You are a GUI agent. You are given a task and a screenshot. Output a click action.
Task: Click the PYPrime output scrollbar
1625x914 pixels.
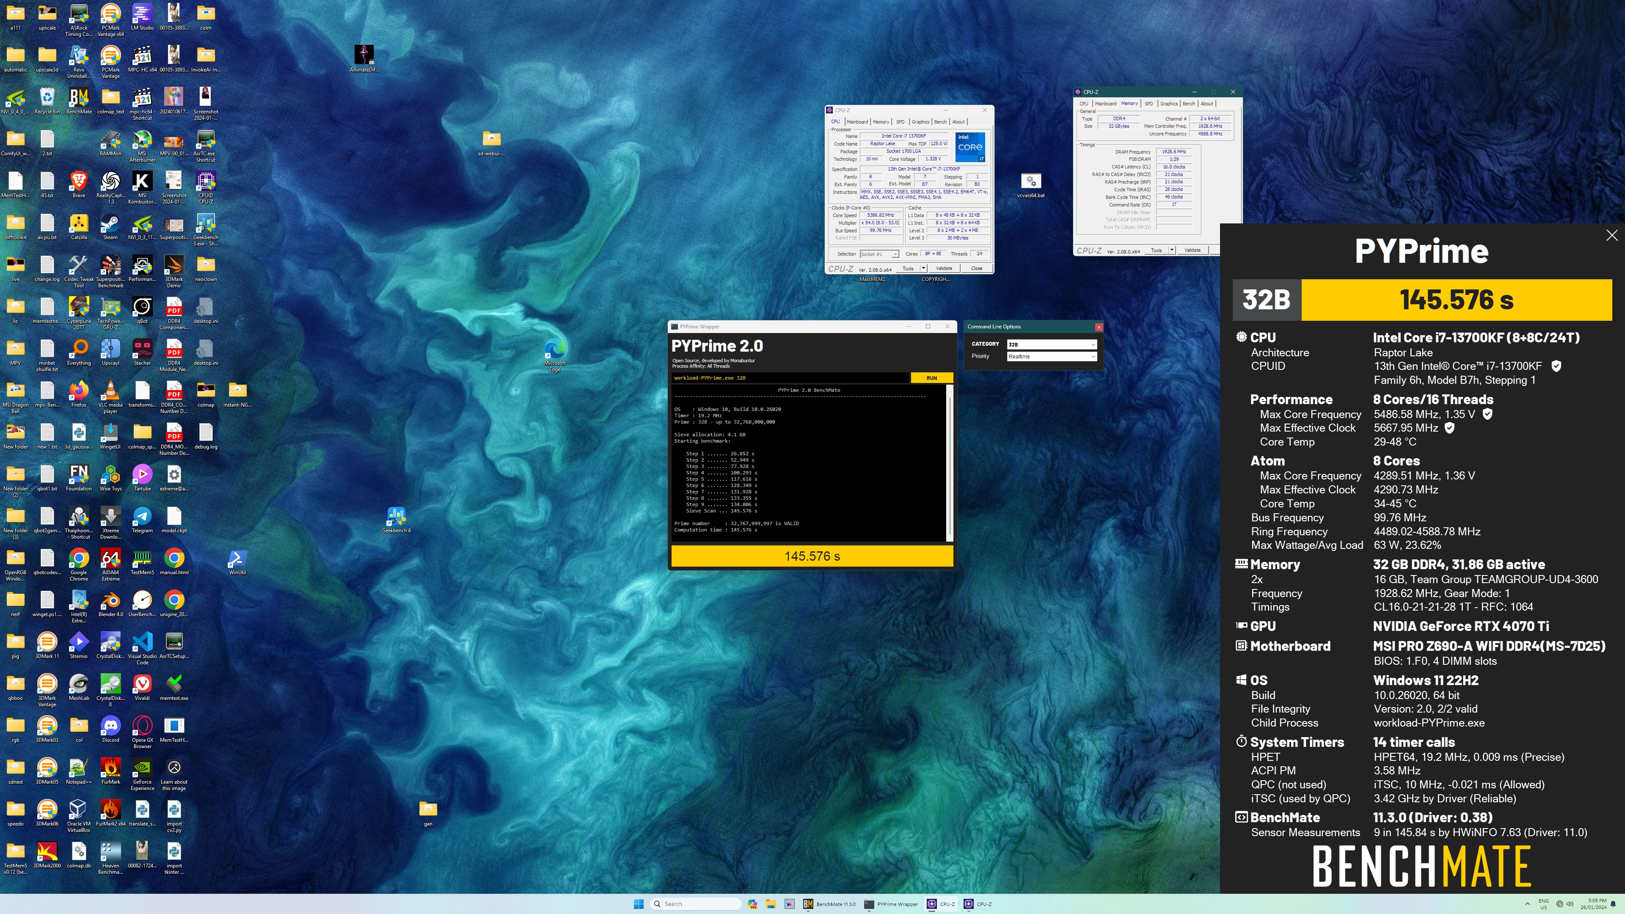point(950,463)
